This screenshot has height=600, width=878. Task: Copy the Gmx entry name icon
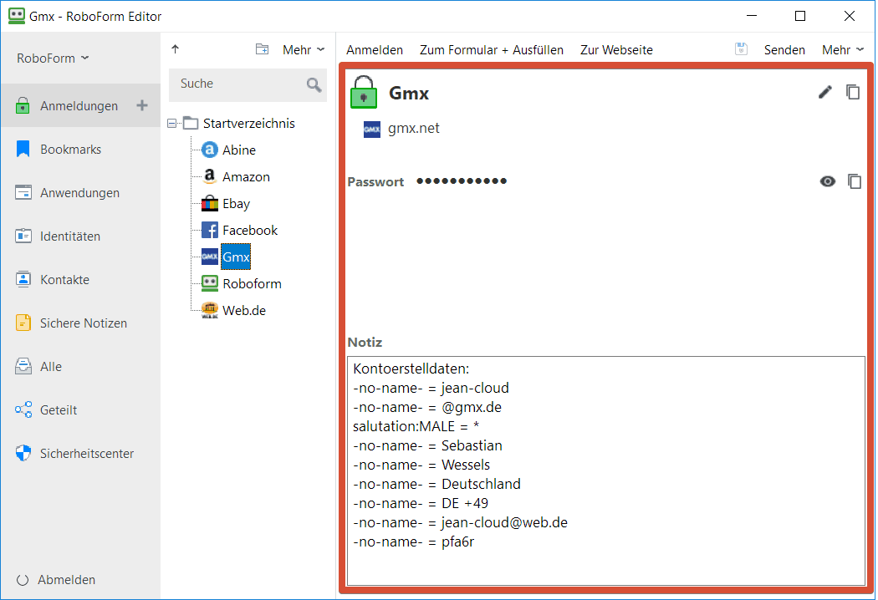(x=853, y=92)
